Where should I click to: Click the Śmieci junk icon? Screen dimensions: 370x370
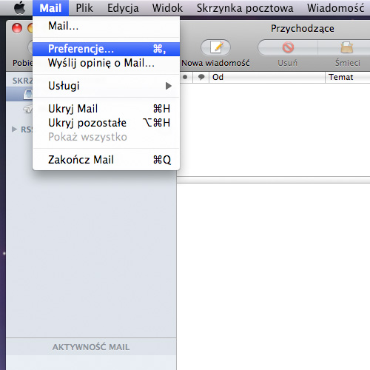pos(347,47)
